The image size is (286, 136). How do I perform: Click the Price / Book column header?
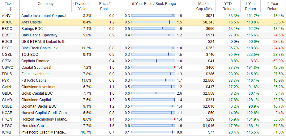click(x=105, y=6)
